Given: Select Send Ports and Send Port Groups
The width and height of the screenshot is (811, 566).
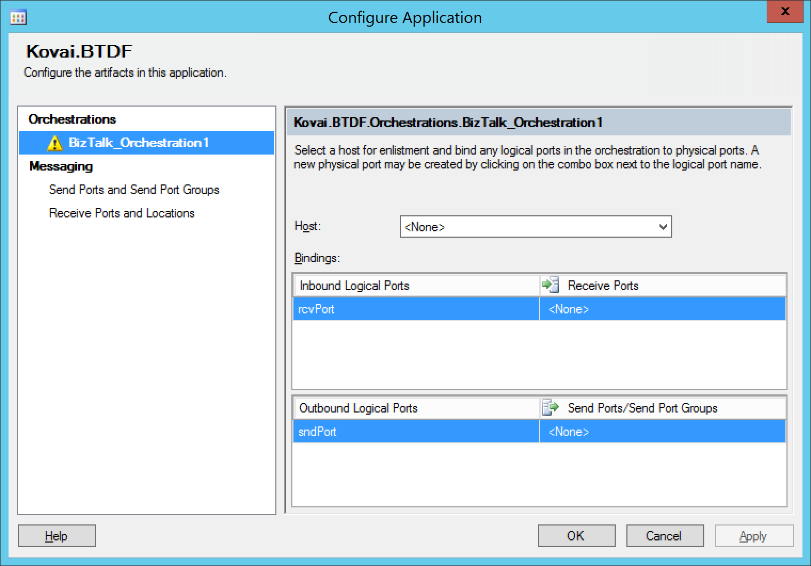Looking at the screenshot, I should coord(134,189).
